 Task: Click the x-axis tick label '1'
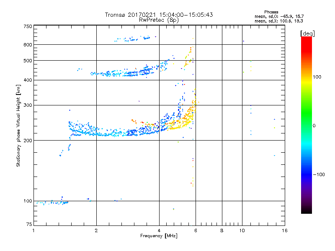pyautogui.click(x=33, y=231)
